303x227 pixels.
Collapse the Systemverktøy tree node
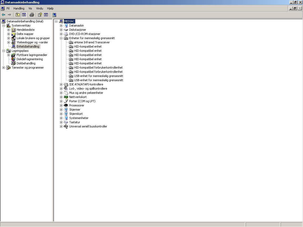pos(3,25)
